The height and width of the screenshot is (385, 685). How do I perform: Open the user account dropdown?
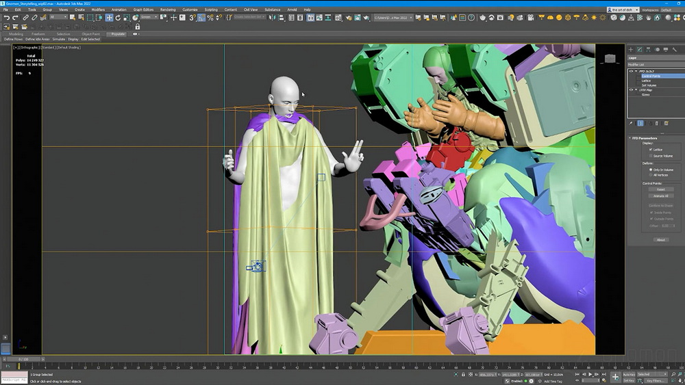coord(623,10)
